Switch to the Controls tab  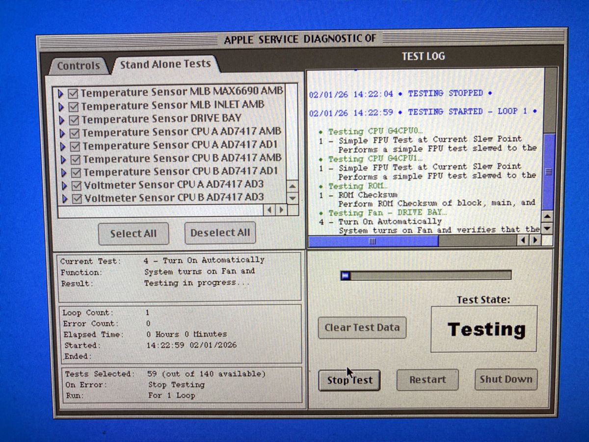coord(79,65)
